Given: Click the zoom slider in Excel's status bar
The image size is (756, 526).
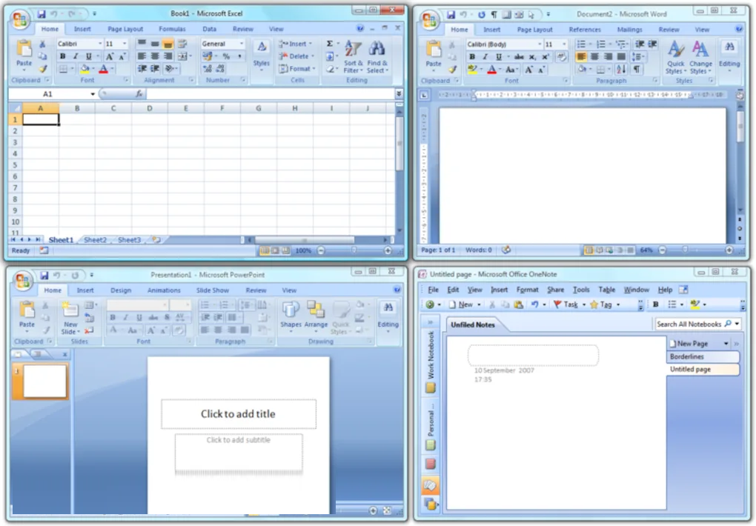Looking at the screenshot, I should pyautogui.click(x=354, y=250).
